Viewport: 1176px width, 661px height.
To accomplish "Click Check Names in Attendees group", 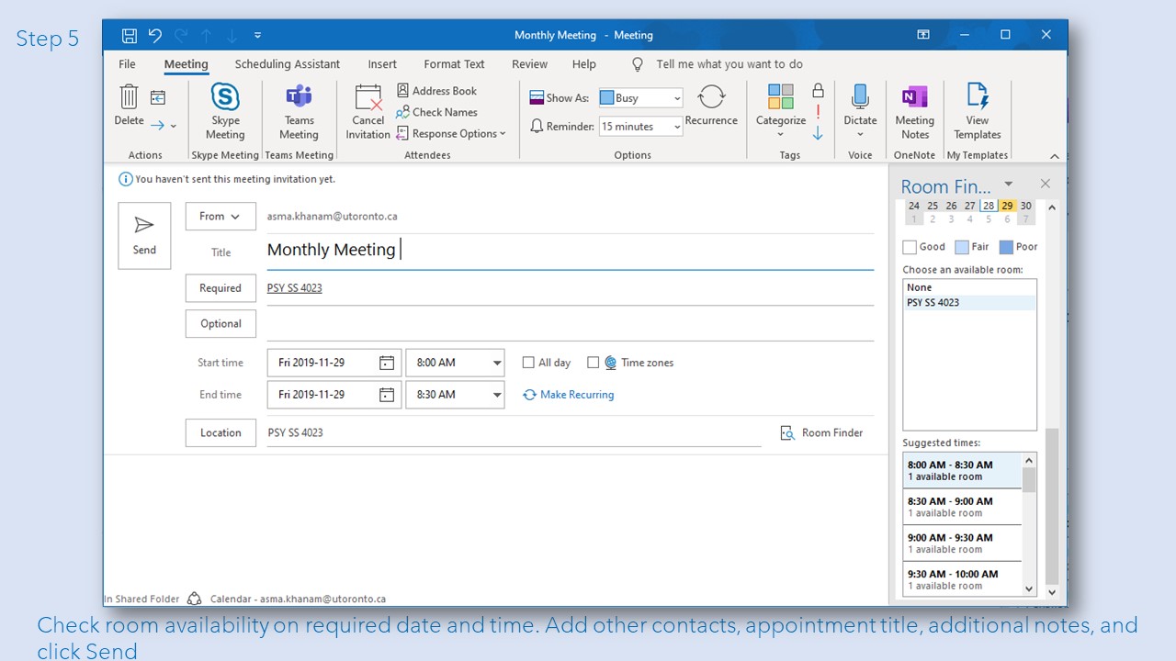I will click(x=436, y=112).
